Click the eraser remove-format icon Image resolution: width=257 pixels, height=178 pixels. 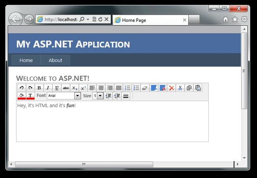point(145,88)
